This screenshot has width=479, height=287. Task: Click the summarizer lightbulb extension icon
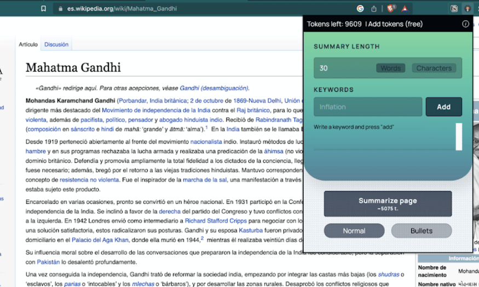coord(468,9)
